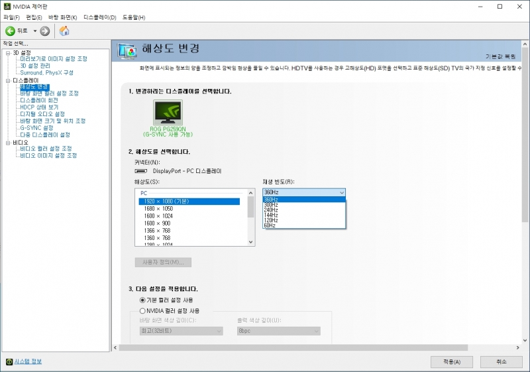The height and width of the screenshot is (372, 530).
Task: Select resolution 1600 × 900
Action: [157, 223]
